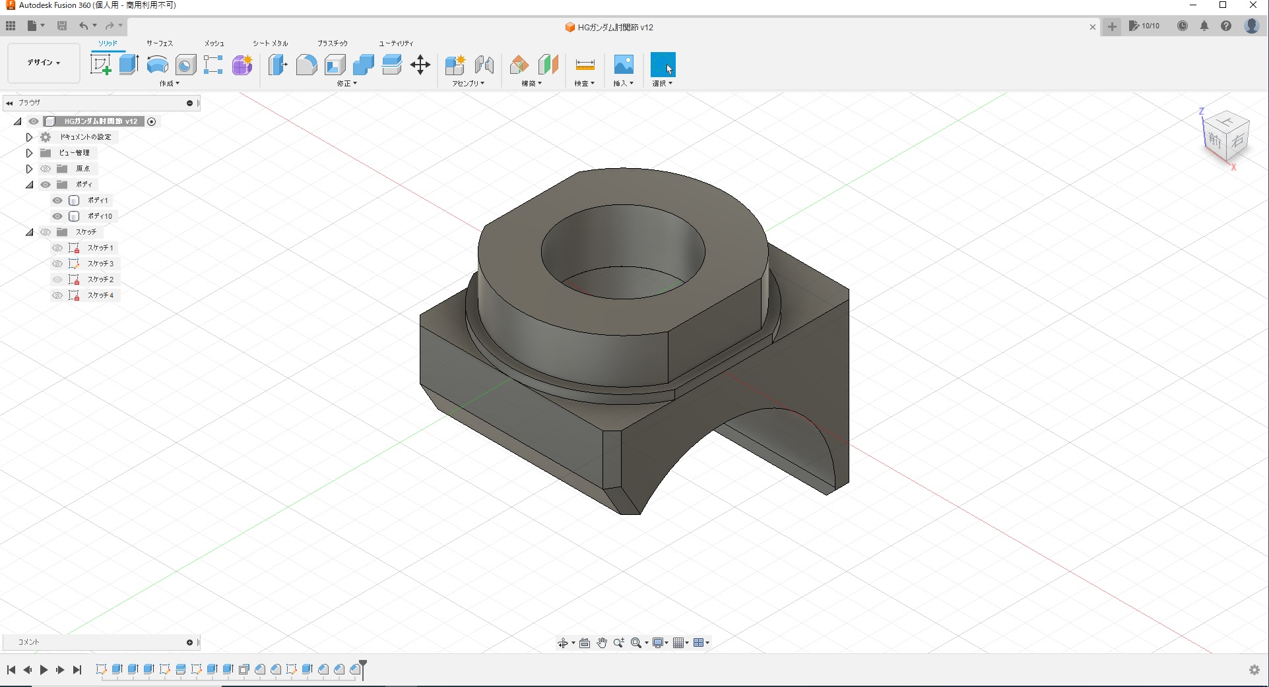The width and height of the screenshot is (1269, 687).
Task: Collapse the ボディ folder
Action: (29, 185)
